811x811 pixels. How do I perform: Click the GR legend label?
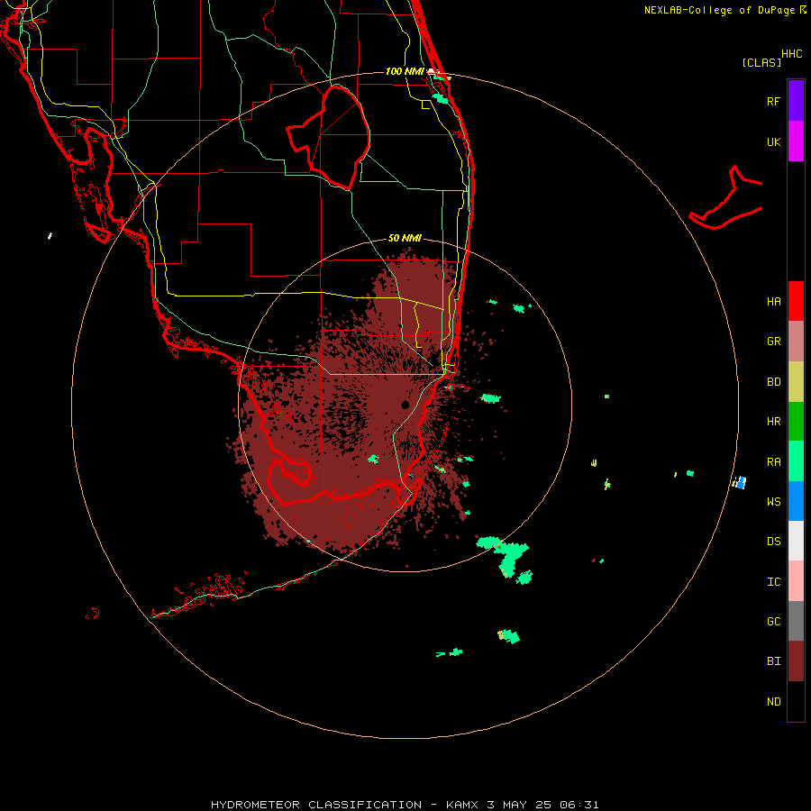pyautogui.click(x=773, y=342)
